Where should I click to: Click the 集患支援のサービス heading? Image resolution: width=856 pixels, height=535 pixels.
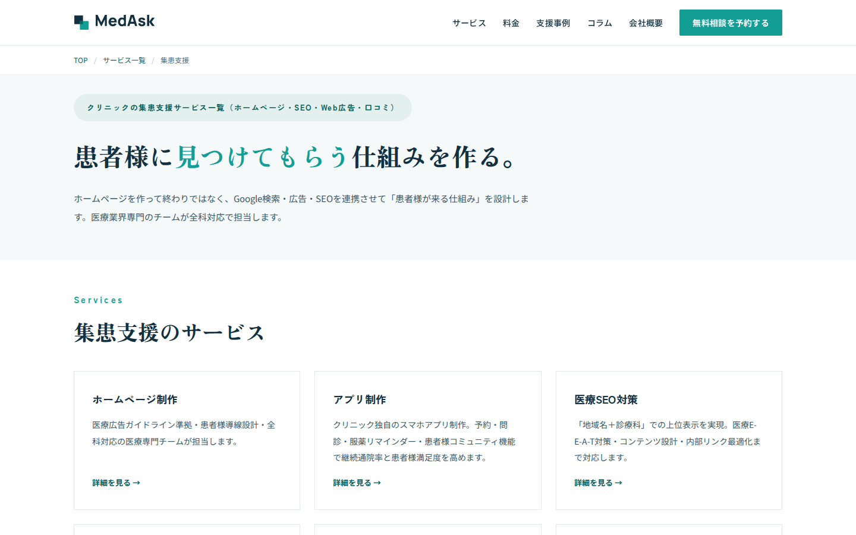(x=169, y=332)
